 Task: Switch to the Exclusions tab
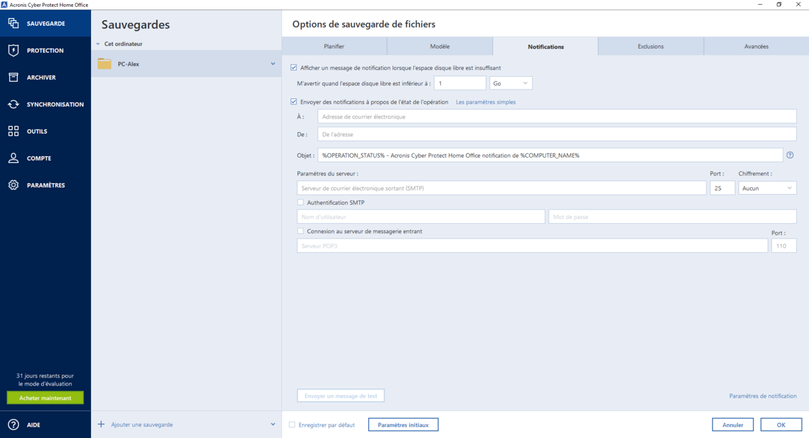[x=651, y=46]
